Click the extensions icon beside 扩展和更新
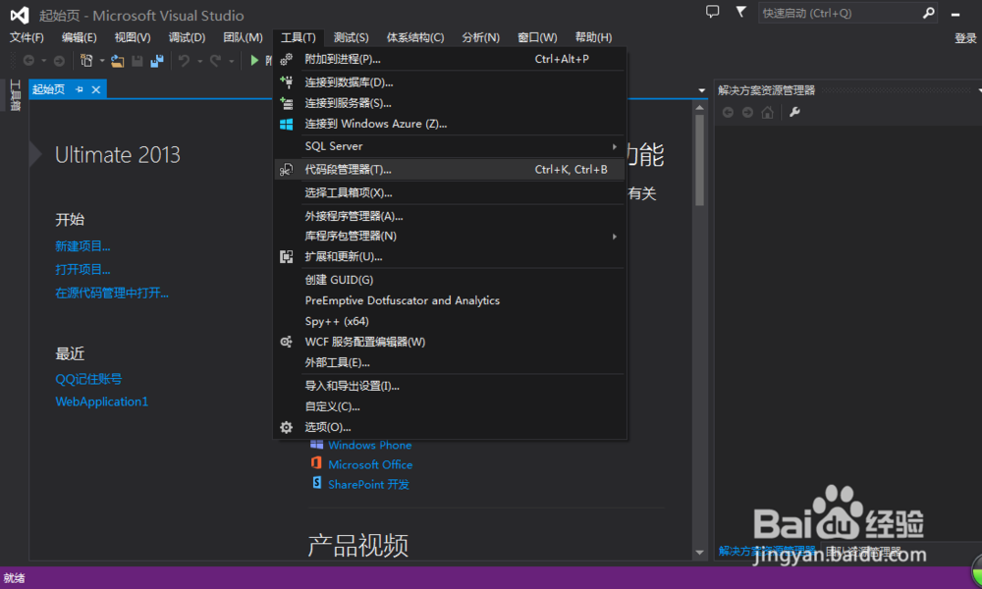The width and height of the screenshot is (982, 589). 286,256
